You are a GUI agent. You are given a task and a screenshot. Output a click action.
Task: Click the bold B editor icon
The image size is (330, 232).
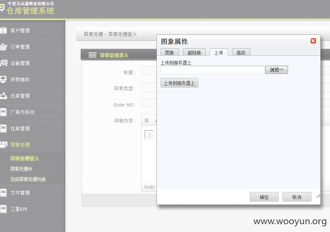point(146,120)
